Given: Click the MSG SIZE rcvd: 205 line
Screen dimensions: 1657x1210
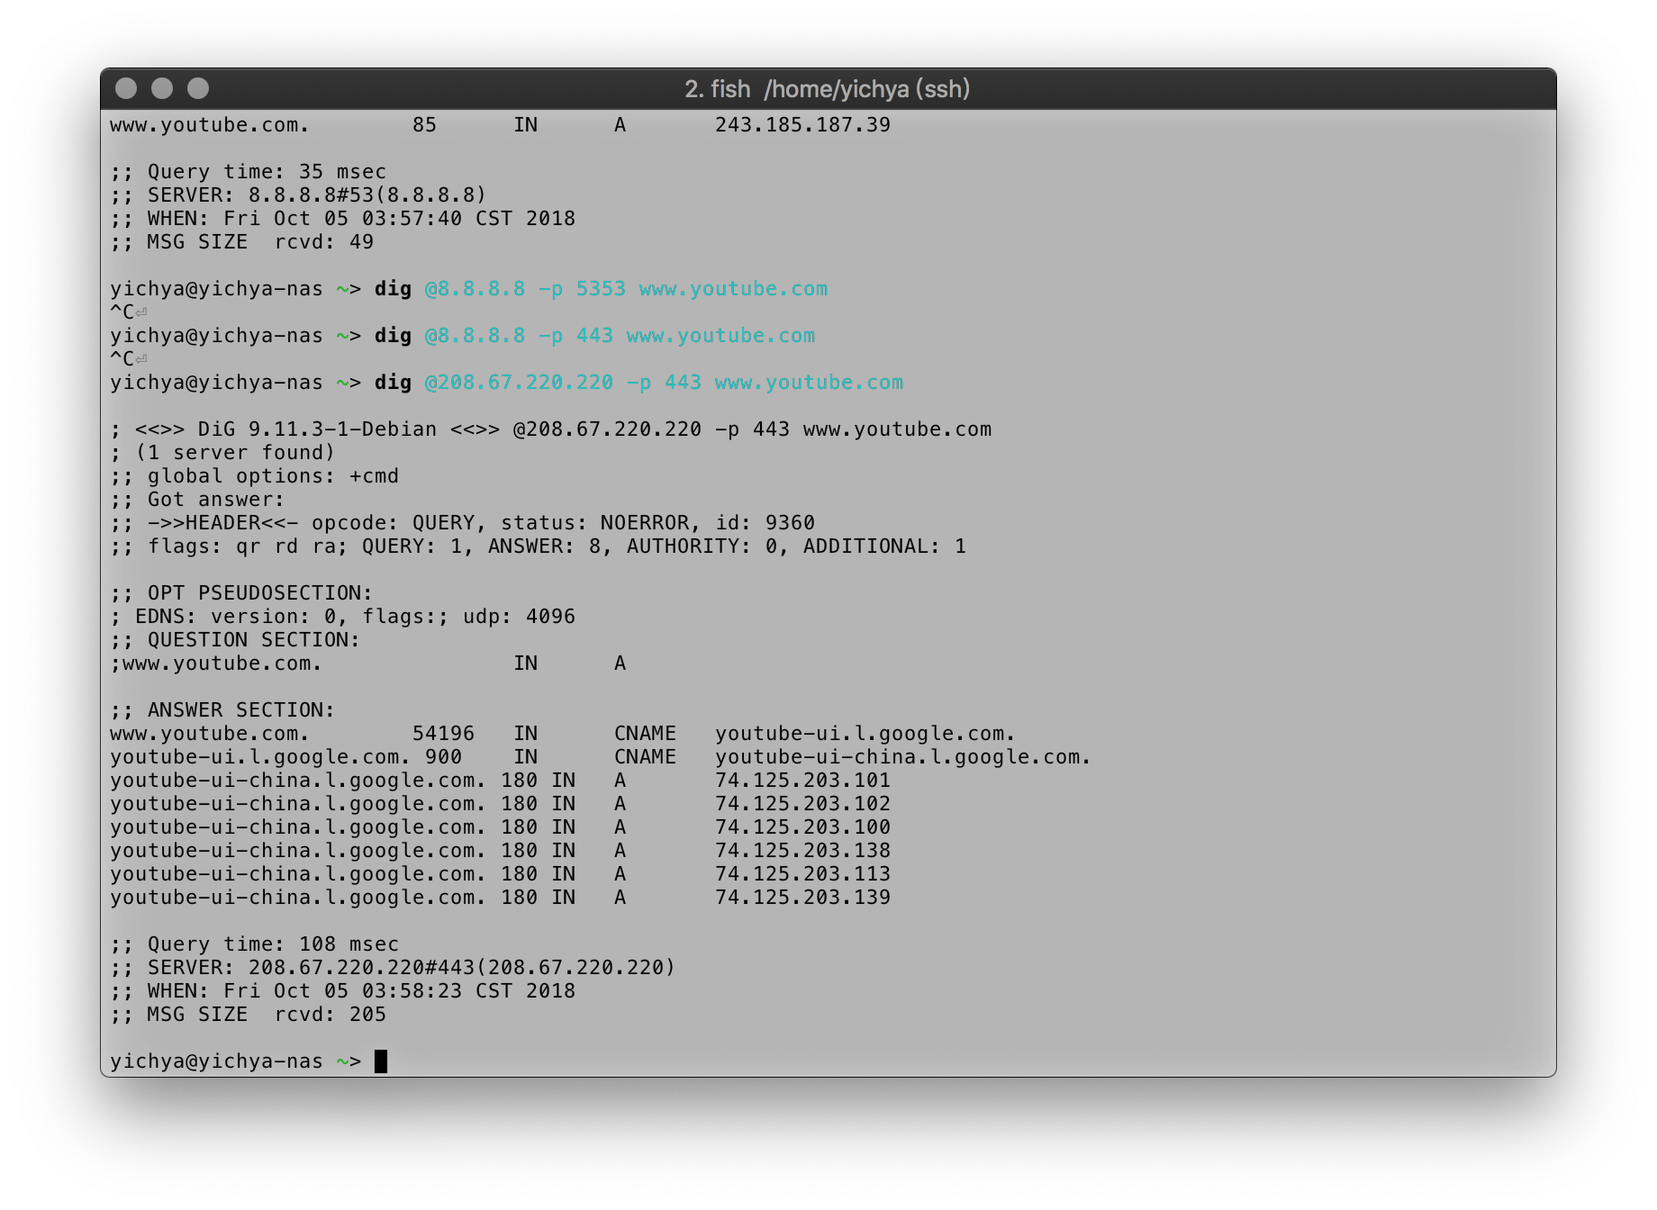Looking at the screenshot, I should 248,1015.
